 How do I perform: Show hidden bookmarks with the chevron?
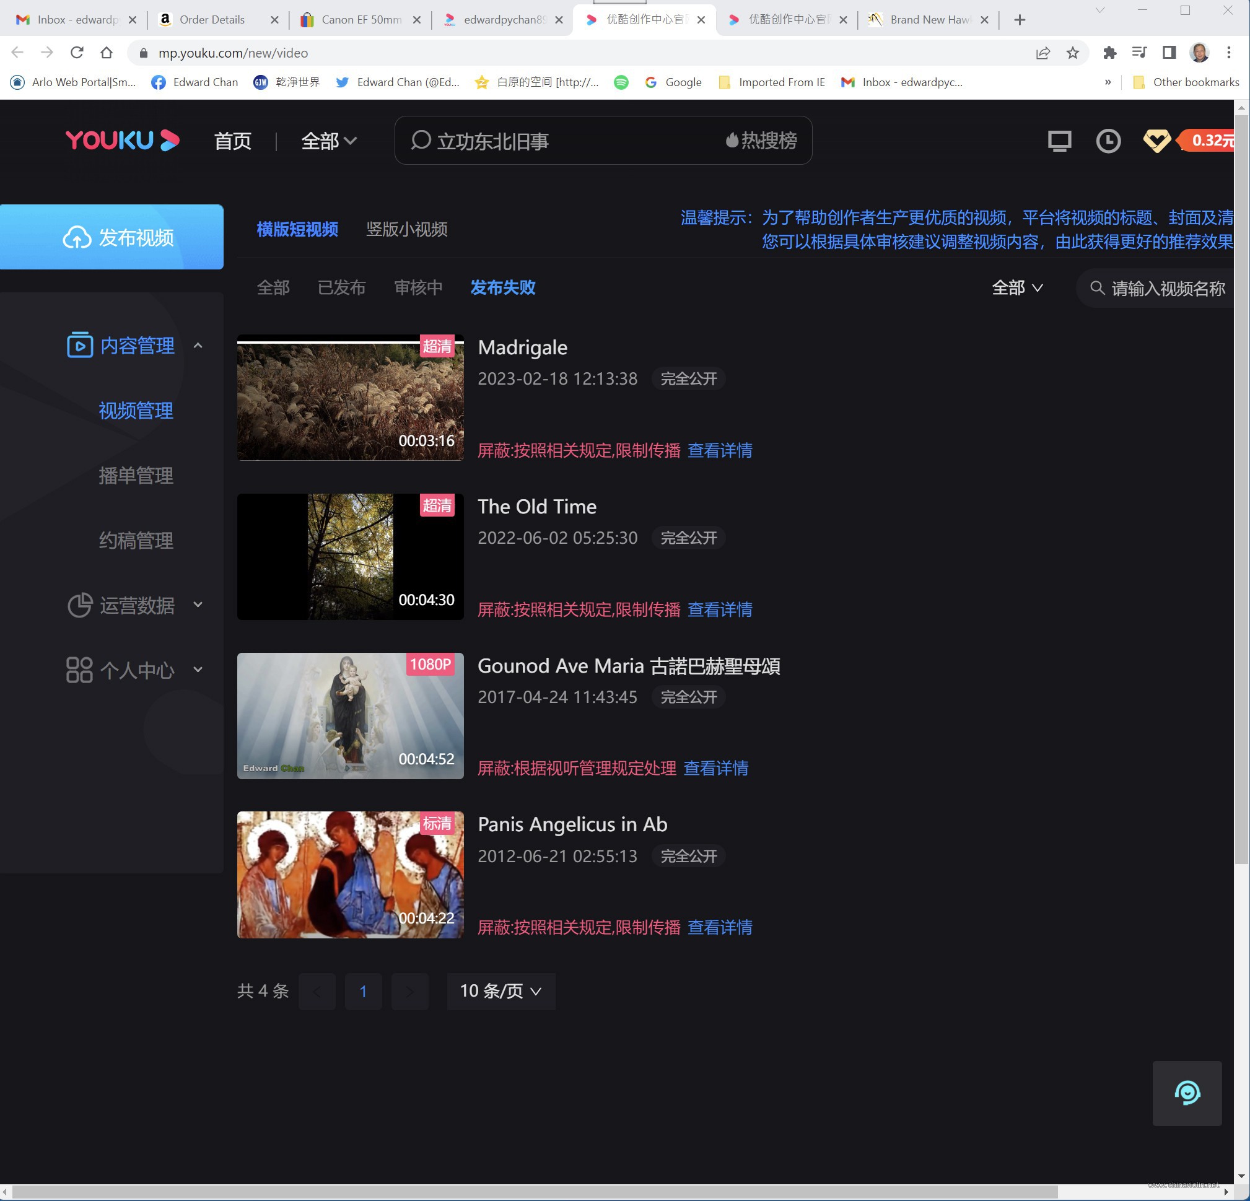point(1108,82)
